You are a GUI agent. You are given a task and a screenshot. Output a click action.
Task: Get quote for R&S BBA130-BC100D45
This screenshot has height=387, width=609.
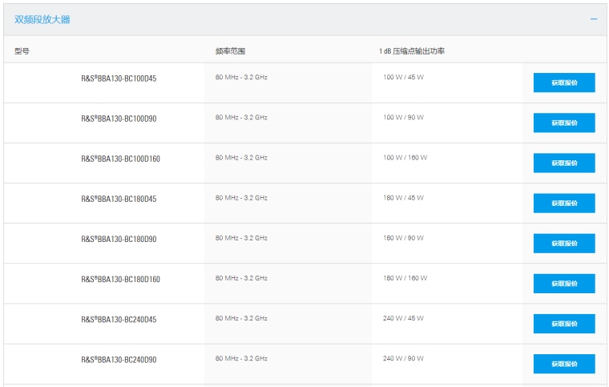(x=564, y=83)
